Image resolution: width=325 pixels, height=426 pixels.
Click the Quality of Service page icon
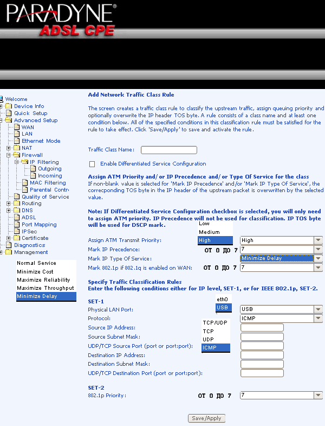click(x=17, y=196)
